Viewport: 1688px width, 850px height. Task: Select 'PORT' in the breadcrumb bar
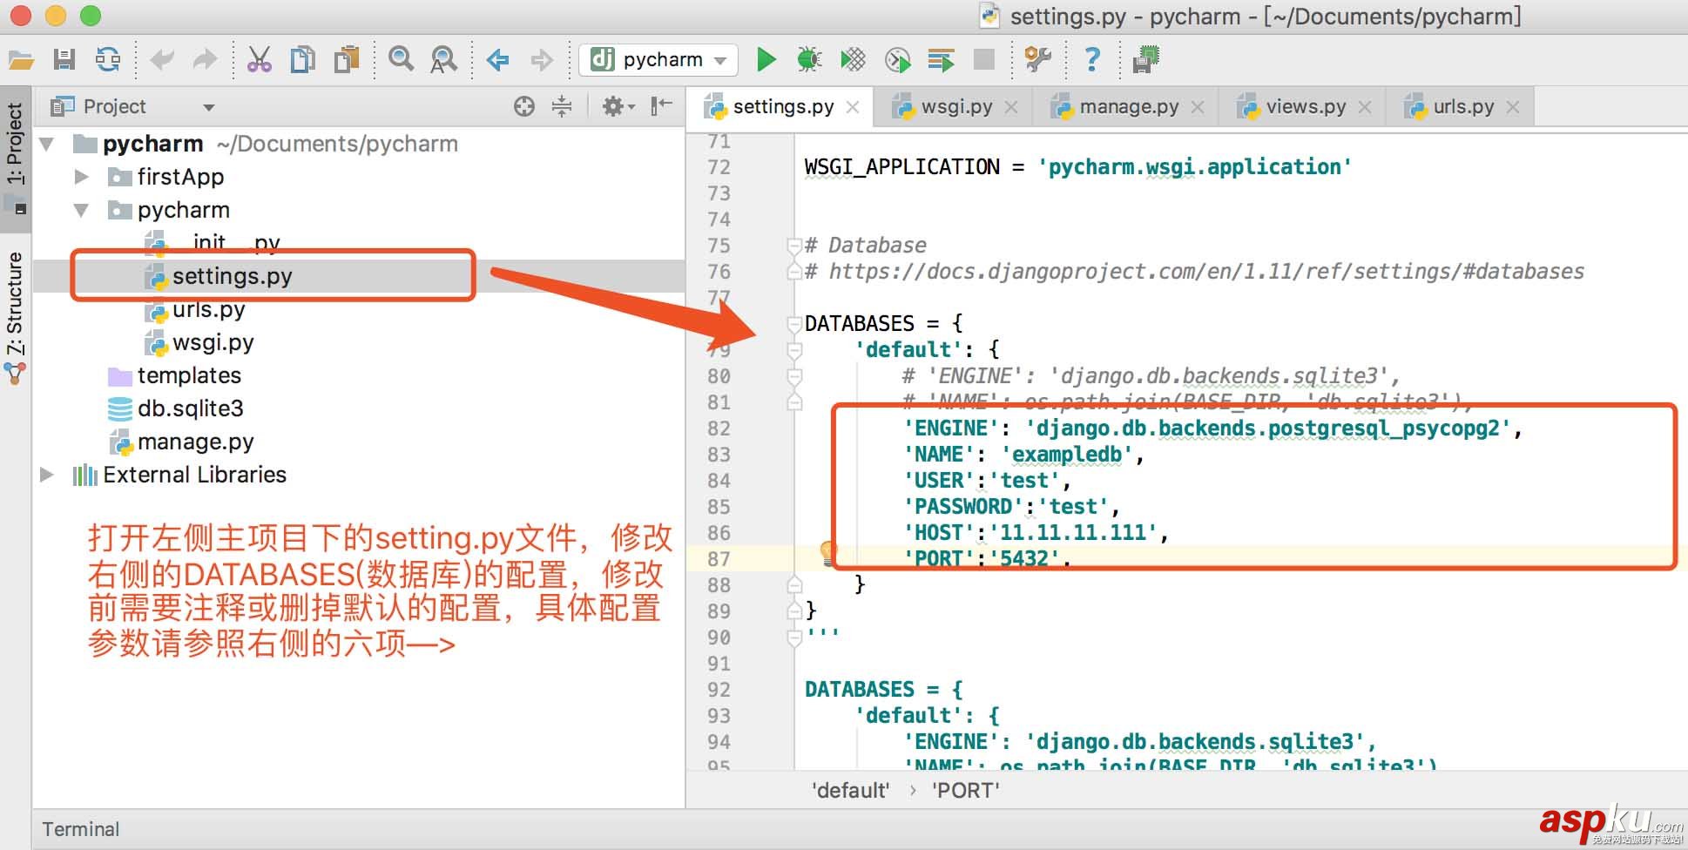964,790
